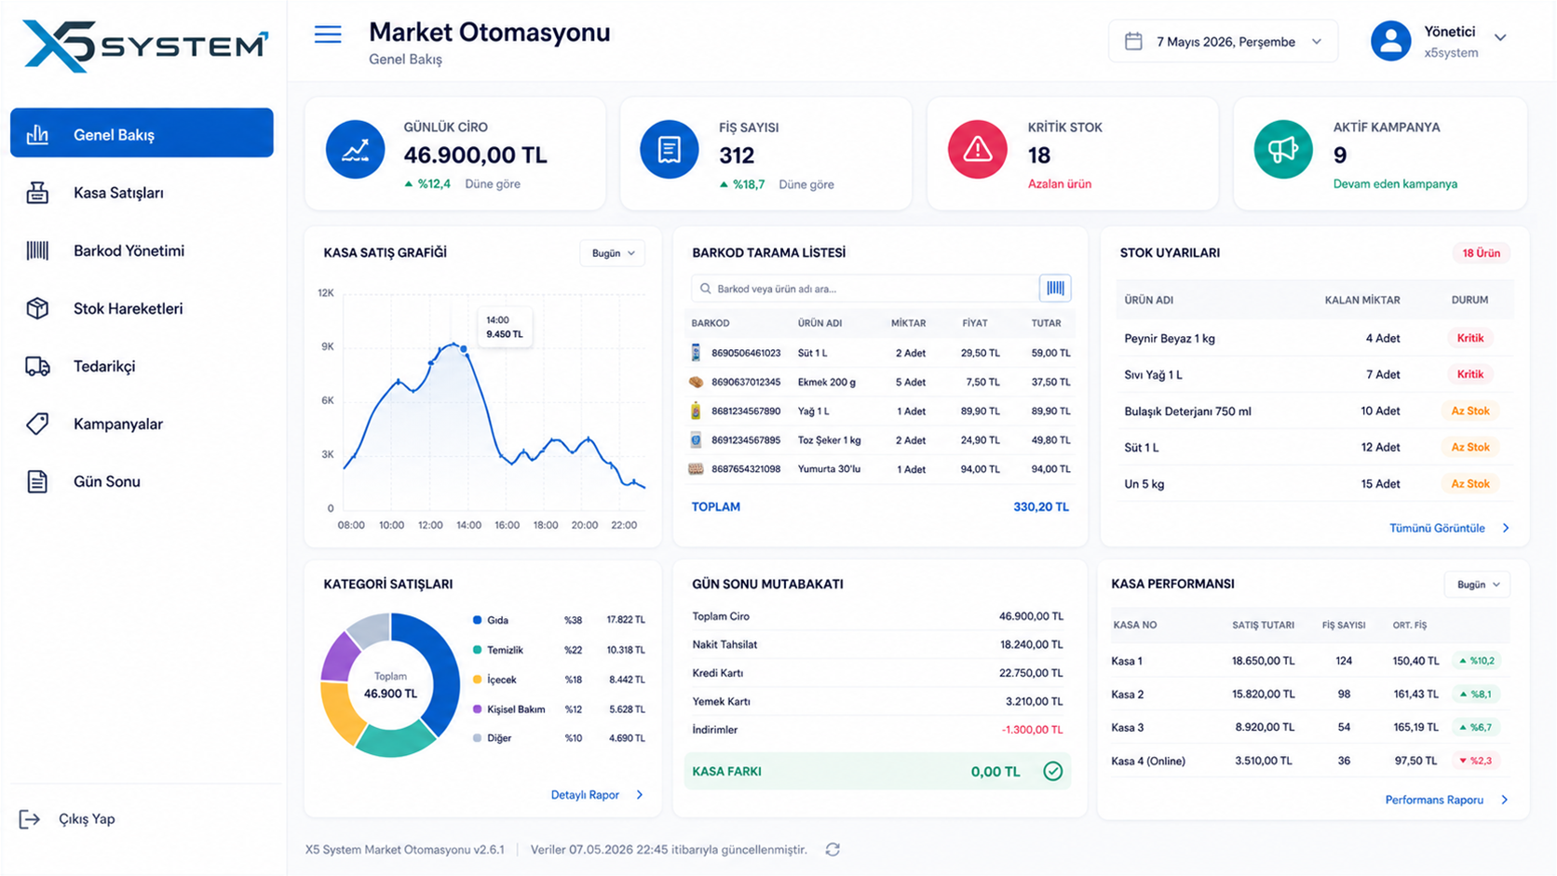Click the Süt 1 L product thumbnail
Viewport: 1557px width, 876px height.
(696, 353)
